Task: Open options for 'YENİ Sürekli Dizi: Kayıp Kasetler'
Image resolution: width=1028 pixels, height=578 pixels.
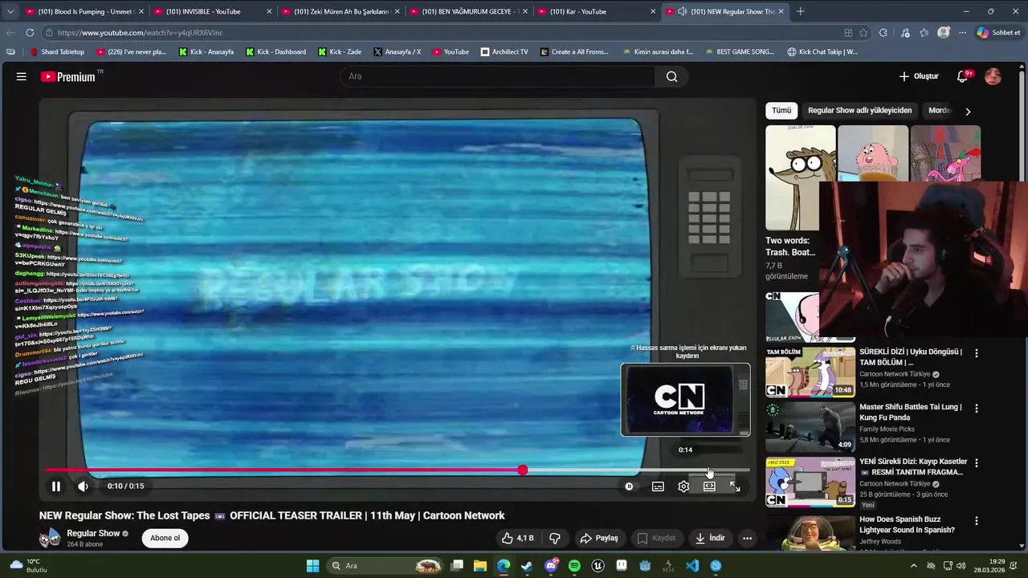Action: [x=977, y=463]
